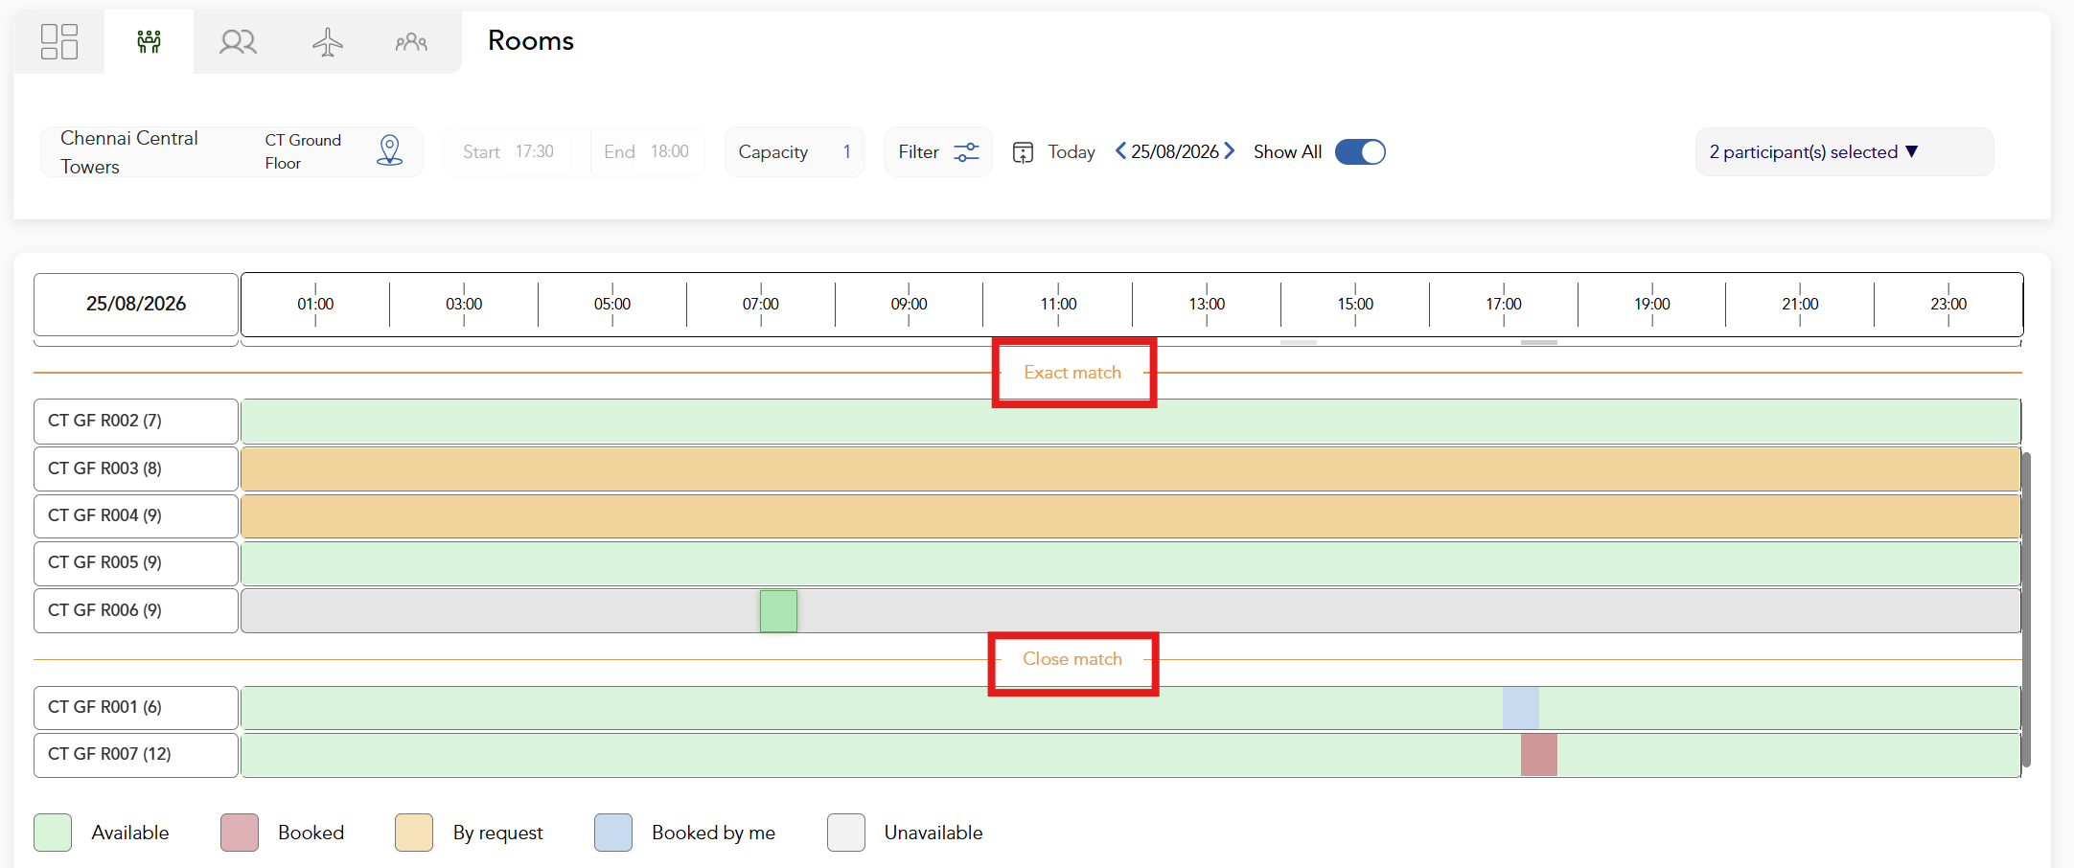Image resolution: width=2074 pixels, height=868 pixels.
Task: Click the R002 available timeline bar
Action: pyautogui.click(x=1131, y=422)
